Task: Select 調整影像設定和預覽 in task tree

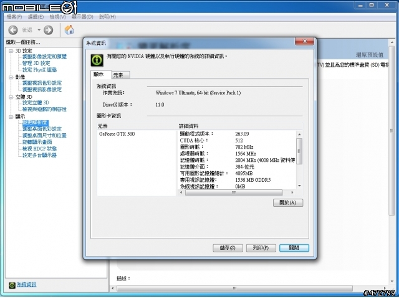Action: click(44, 57)
